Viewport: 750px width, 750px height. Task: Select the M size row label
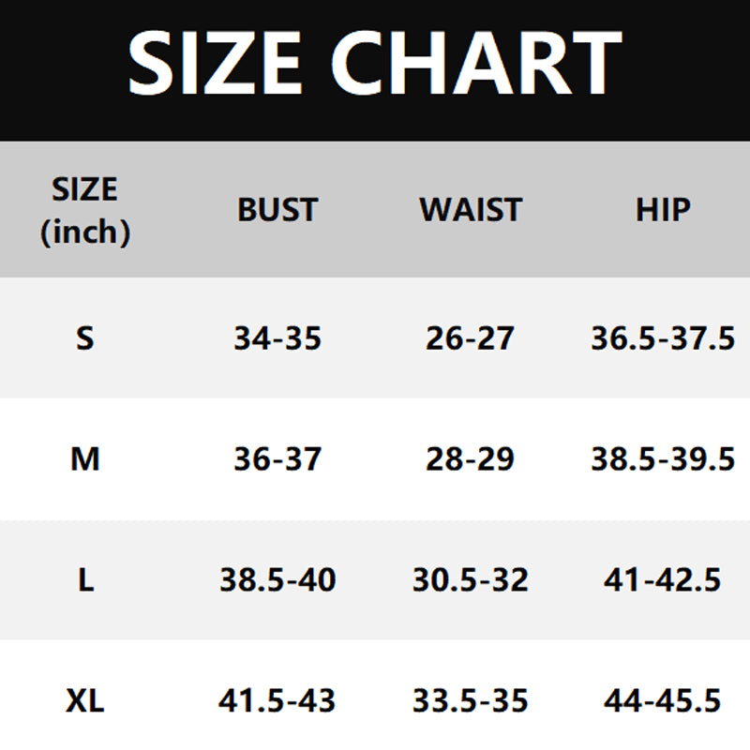pyautogui.click(x=85, y=459)
